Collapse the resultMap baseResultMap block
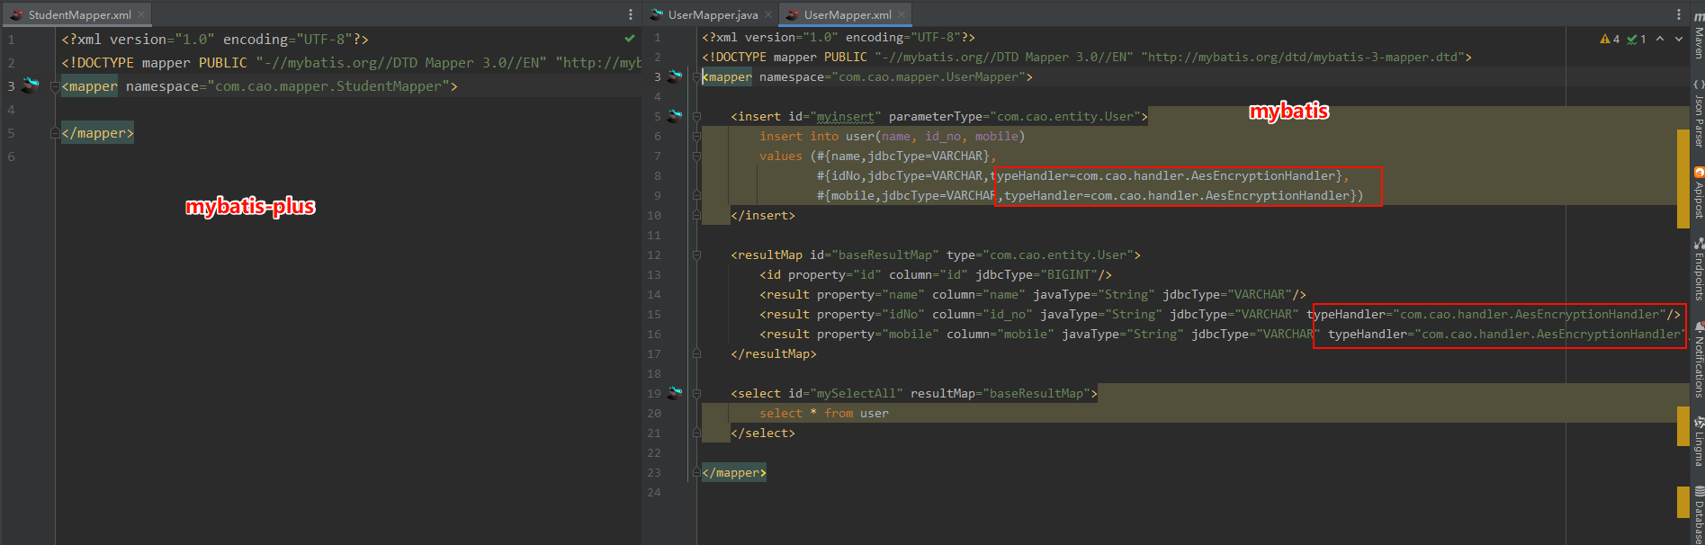1705x545 pixels. coord(696,255)
